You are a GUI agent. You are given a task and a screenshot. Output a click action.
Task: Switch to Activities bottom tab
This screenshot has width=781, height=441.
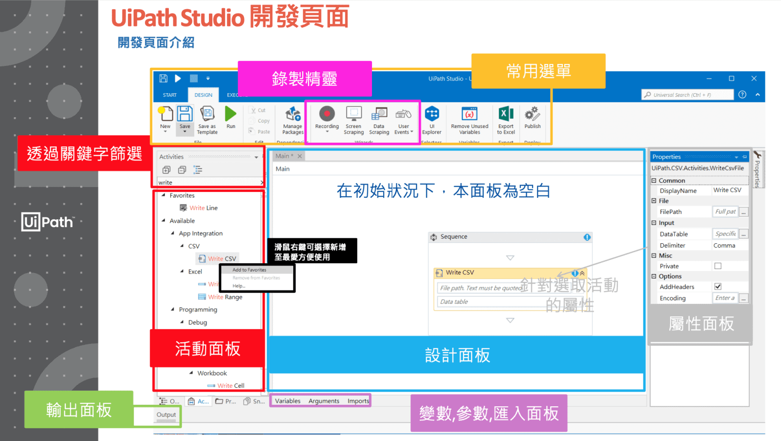tap(199, 401)
